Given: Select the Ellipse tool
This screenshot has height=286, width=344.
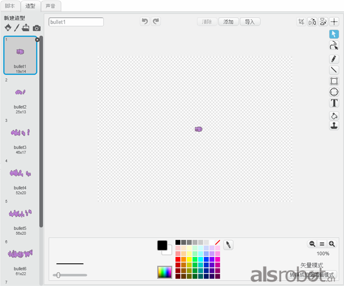Looking at the screenshot, I should [x=334, y=92].
